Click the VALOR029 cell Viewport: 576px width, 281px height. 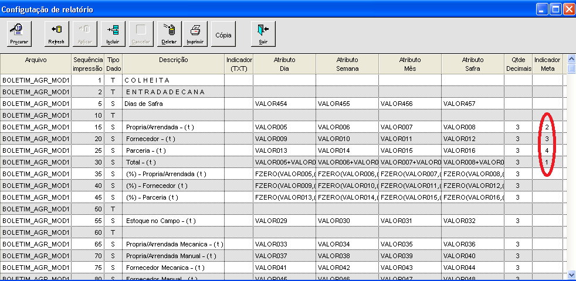pyautogui.click(x=284, y=221)
